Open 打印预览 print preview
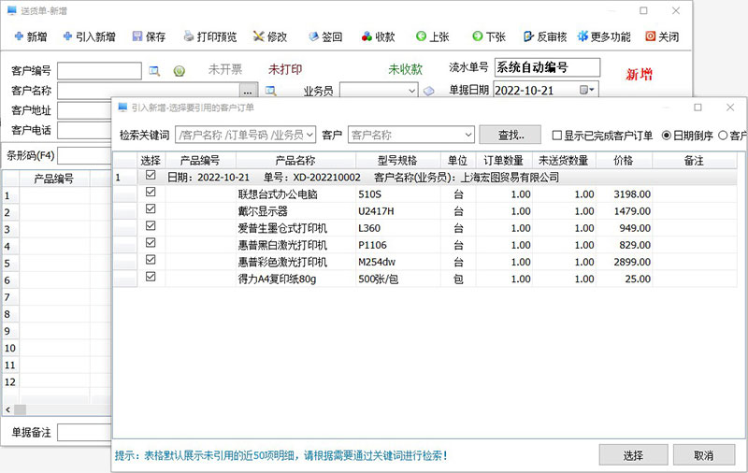Viewport: 748px width, 473px height. (210, 36)
